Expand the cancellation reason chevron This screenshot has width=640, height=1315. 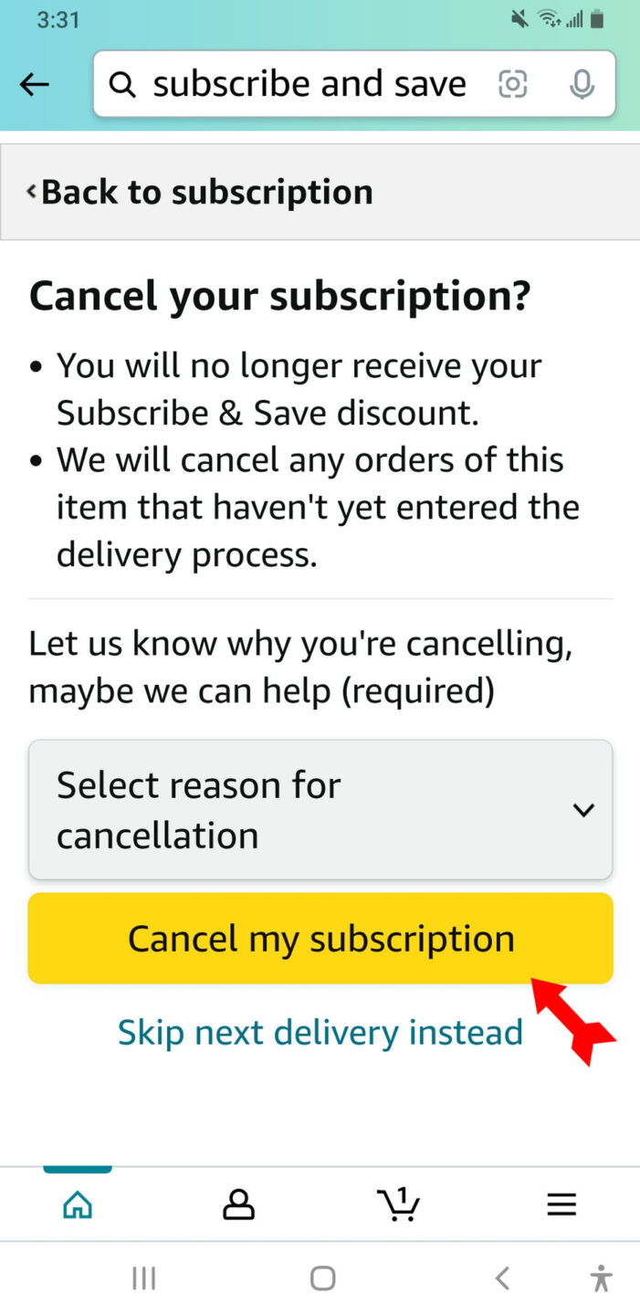[583, 809]
